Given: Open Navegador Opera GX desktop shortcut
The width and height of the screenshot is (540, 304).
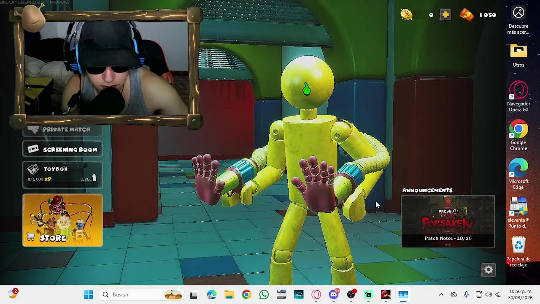Looking at the screenshot, I should [x=518, y=97].
